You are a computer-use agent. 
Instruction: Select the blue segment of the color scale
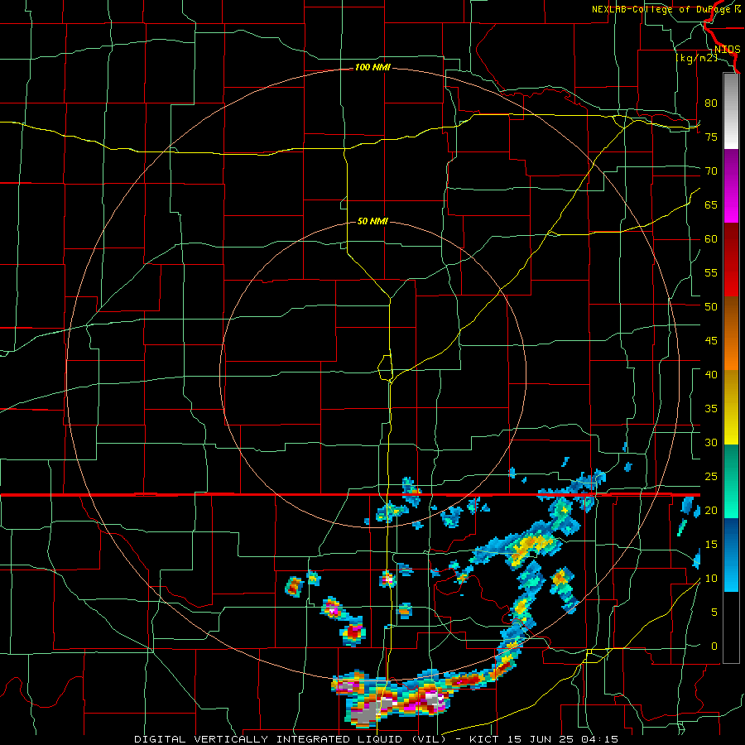[731, 555]
